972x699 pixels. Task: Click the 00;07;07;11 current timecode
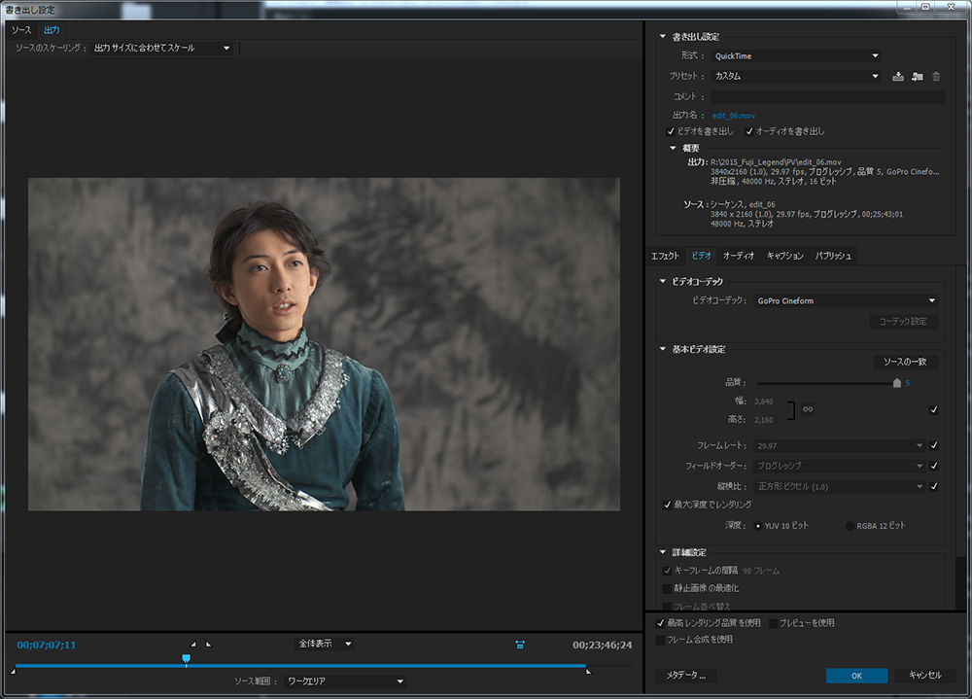tap(47, 645)
